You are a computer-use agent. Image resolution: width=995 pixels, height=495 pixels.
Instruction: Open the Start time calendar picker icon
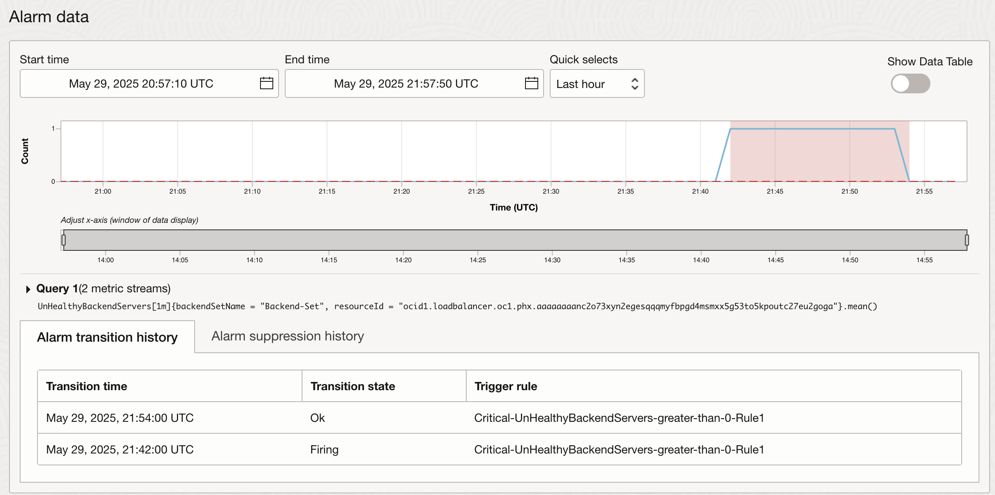coord(266,83)
